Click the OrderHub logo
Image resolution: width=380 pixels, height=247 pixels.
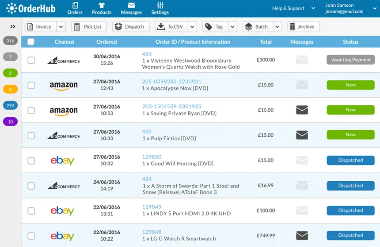(x=31, y=8)
